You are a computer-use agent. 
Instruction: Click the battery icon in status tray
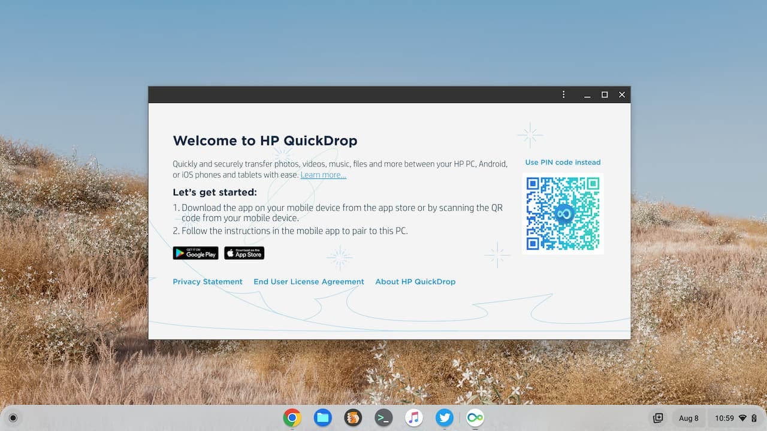(754, 418)
